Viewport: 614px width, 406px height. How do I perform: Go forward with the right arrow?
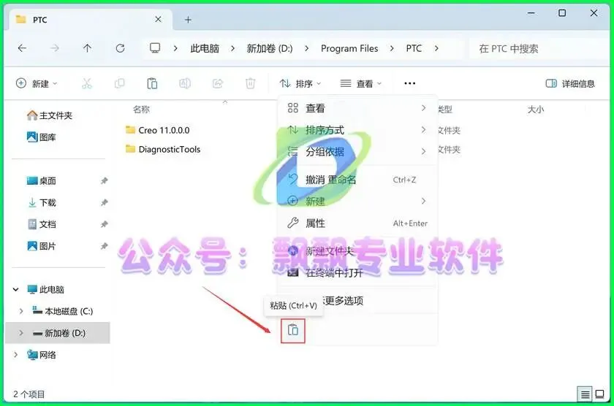[55, 48]
